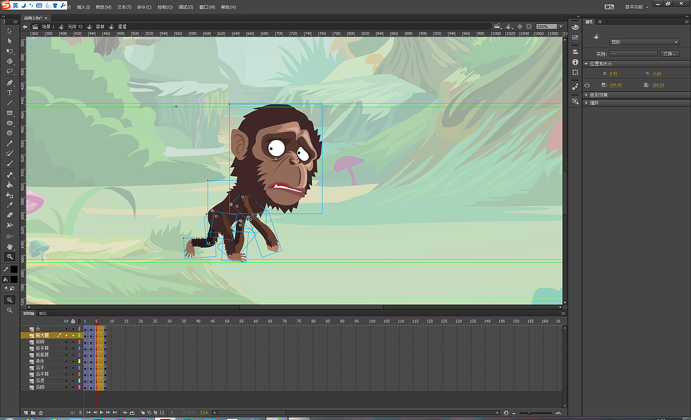
Task: Toggle lock dot for 后手 layer
Action: [x=73, y=368]
